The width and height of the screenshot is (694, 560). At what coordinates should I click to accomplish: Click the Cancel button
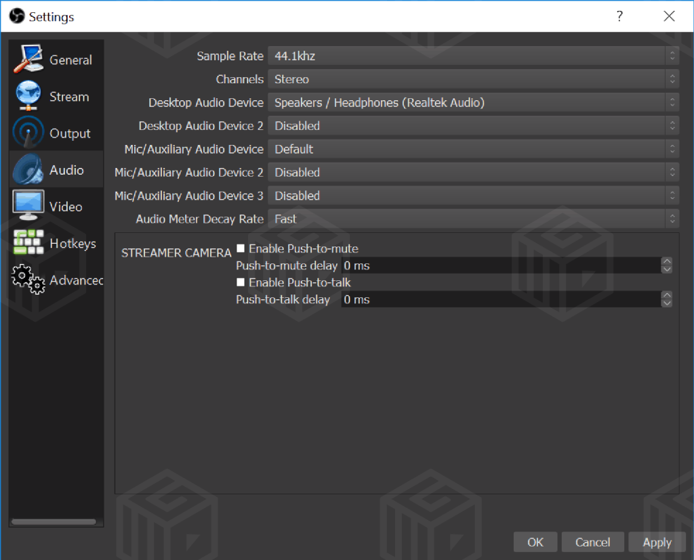coord(592,542)
